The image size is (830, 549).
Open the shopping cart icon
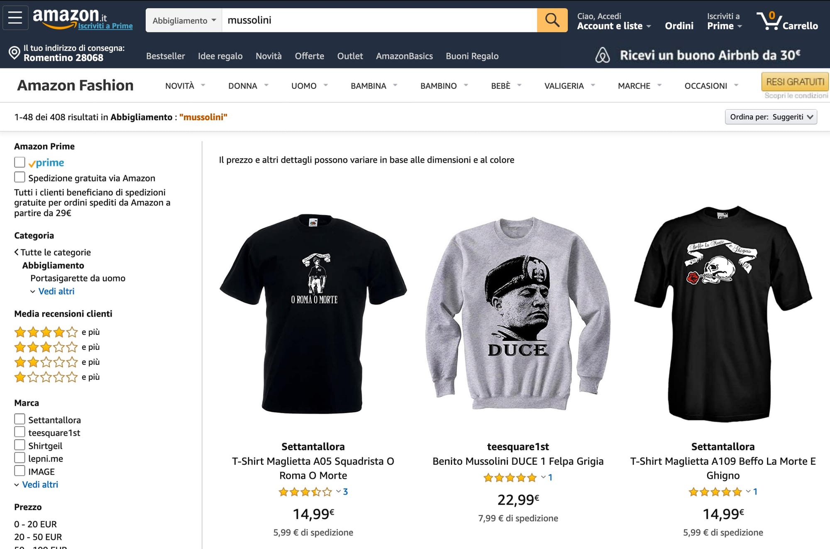[769, 21]
